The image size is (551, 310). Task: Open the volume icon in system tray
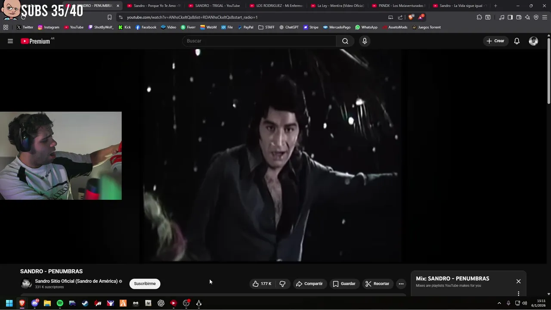pos(525,303)
